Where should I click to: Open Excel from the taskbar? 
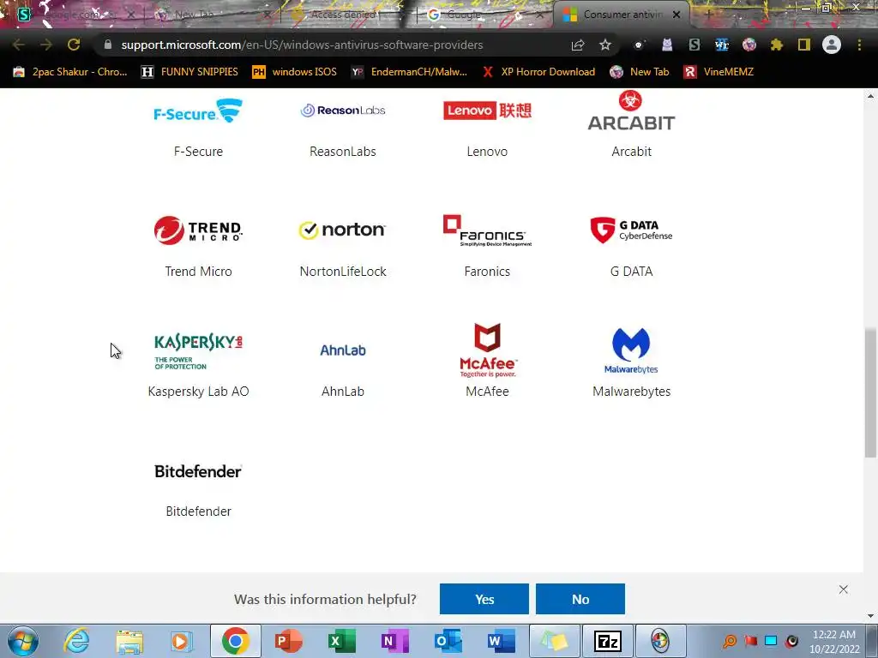pyautogui.click(x=341, y=641)
